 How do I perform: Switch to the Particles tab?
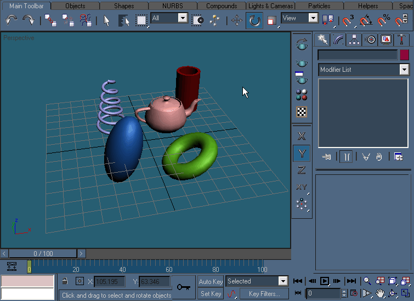coord(319,6)
